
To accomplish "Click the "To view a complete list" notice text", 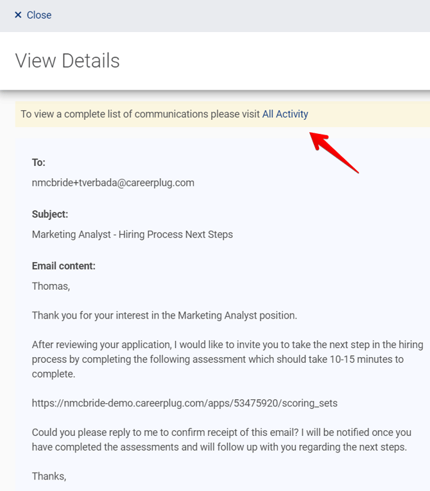I will pos(141,114).
